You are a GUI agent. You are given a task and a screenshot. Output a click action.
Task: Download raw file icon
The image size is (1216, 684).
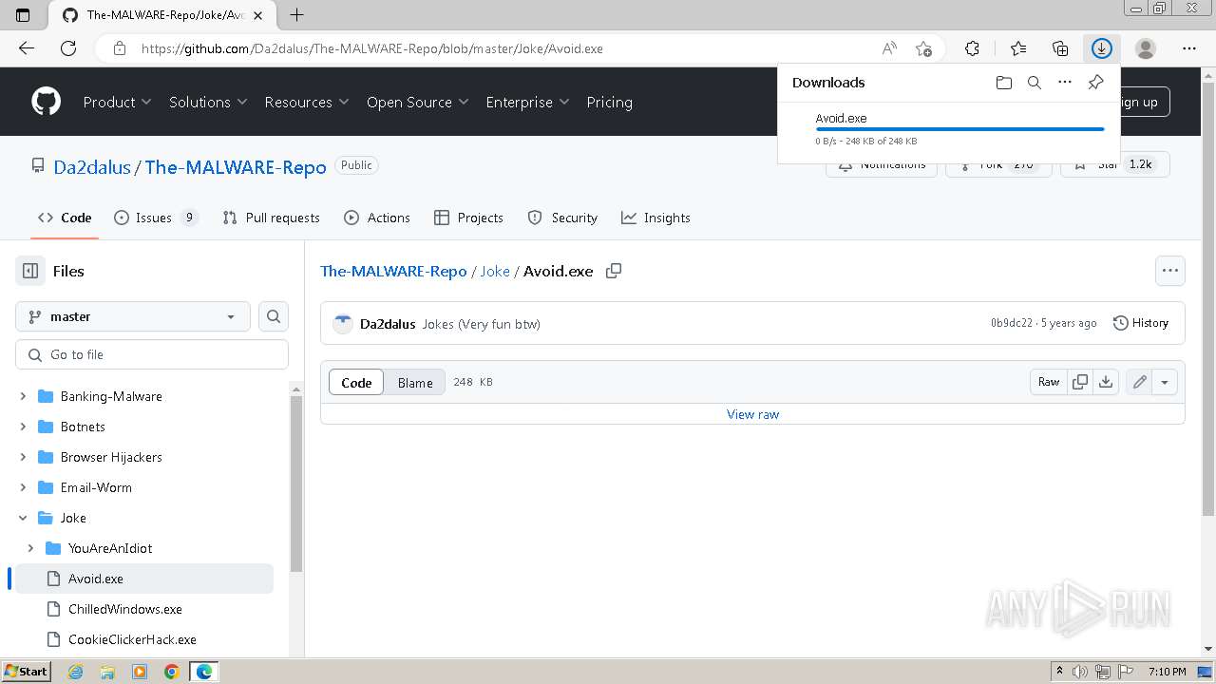pos(1106,382)
